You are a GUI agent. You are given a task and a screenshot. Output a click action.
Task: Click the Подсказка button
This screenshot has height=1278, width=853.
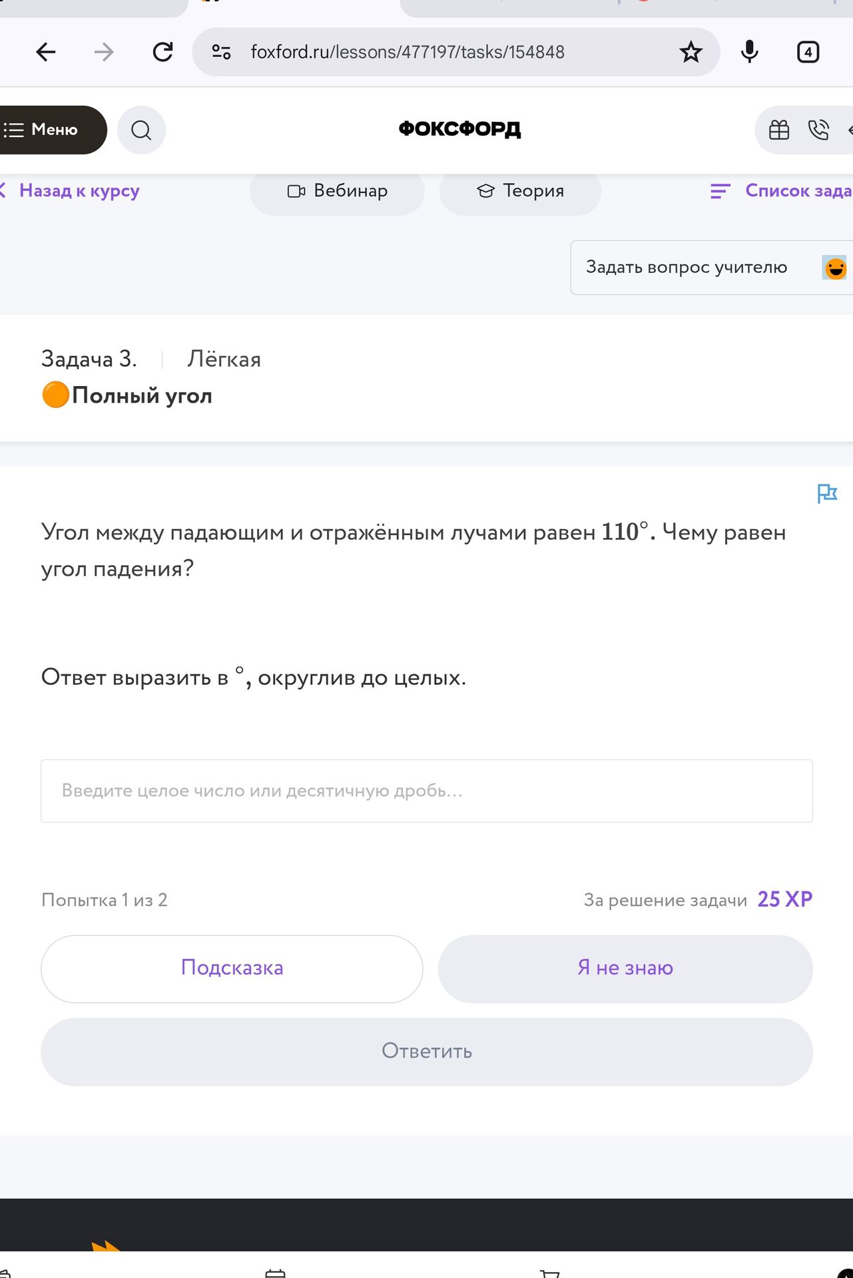tap(232, 968)
